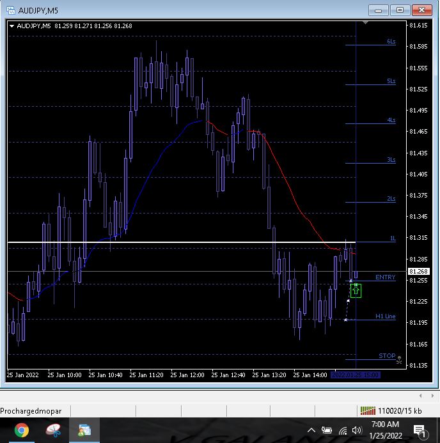The height and width of the screenshot is (443, 440).
Task: Click the 110020/15 kb traffic indicator
Action: [x=400, y=411]
